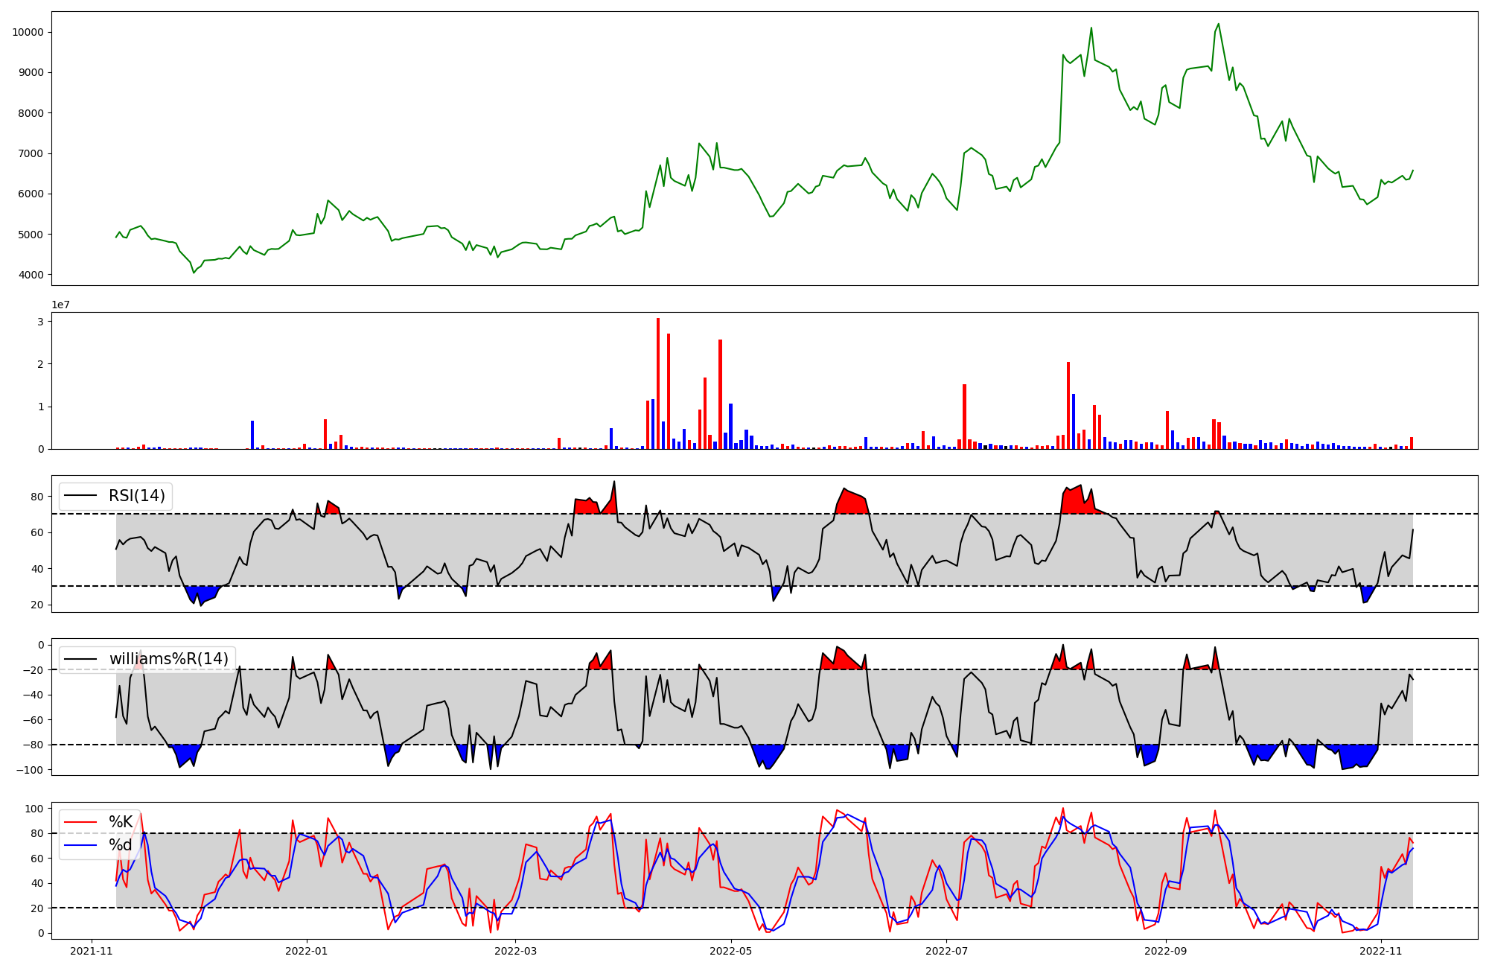
Task: Click the 1e7 volume scale label
Action: click(x=61, y=305)
